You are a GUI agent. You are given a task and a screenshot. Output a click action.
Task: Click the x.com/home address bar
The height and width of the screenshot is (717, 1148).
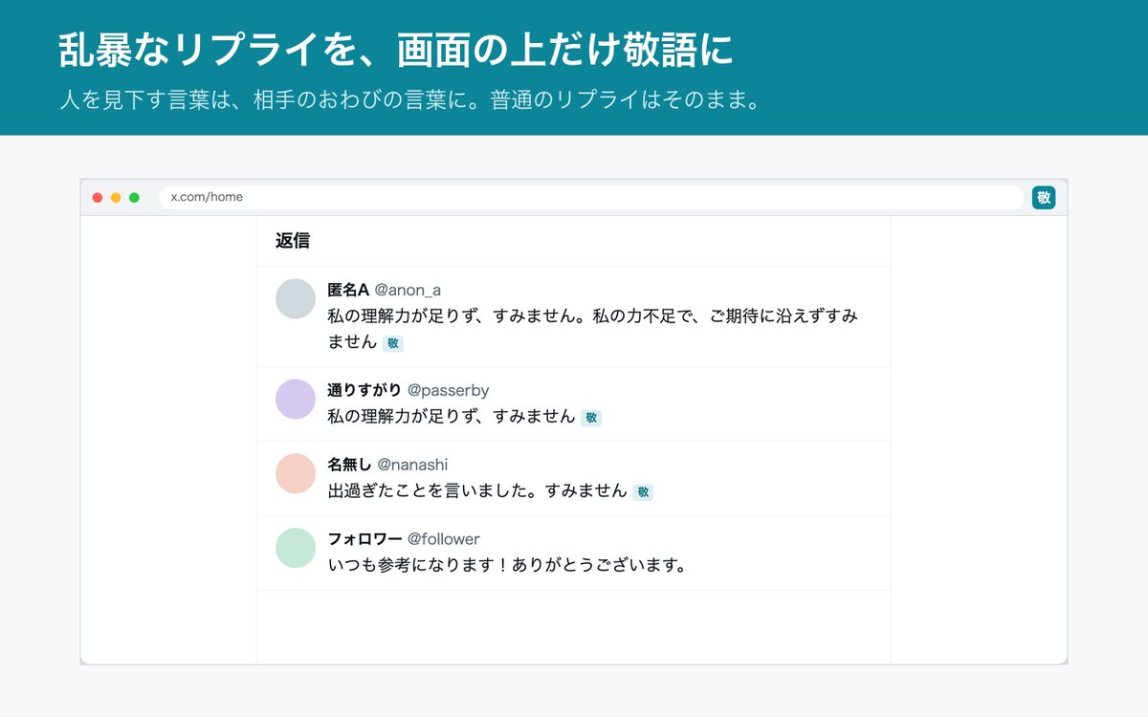coord(591,198)
